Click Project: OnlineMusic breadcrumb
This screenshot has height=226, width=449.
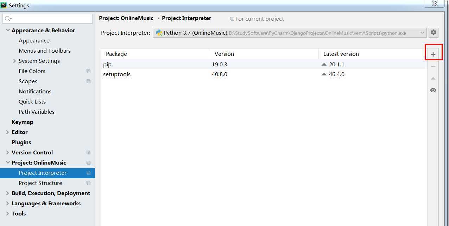point(126,18)
